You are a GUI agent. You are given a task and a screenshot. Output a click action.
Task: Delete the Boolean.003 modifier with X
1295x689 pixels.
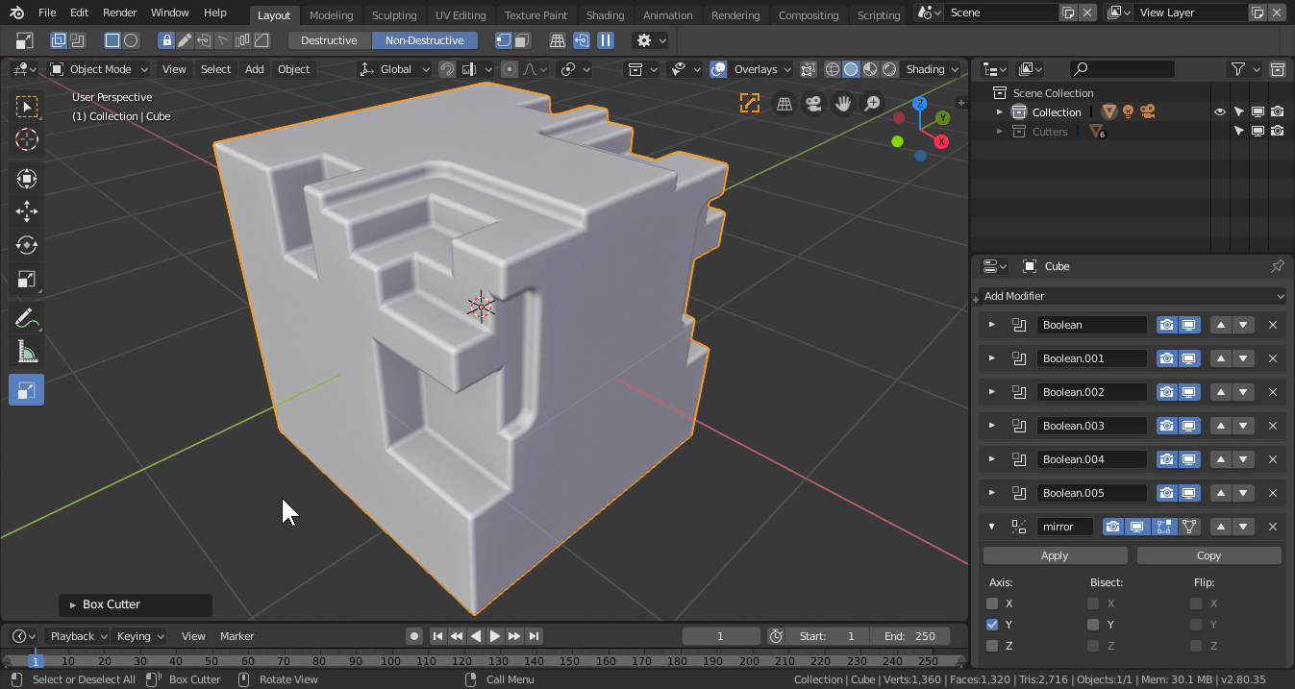(1273, 426)
